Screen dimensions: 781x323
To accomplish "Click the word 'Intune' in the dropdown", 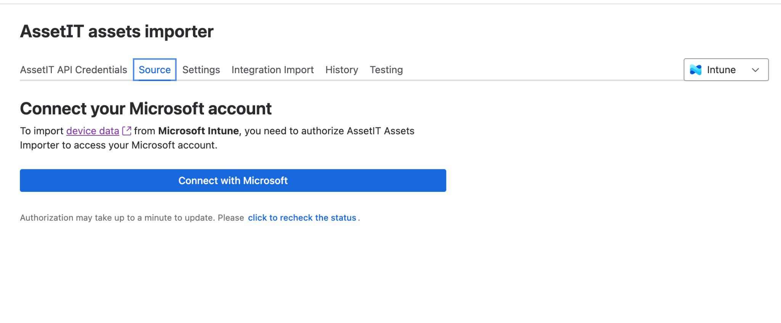I will (x=721, y=70).
